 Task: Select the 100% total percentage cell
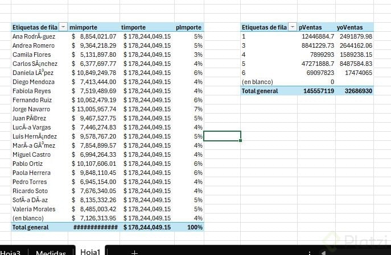190,227
